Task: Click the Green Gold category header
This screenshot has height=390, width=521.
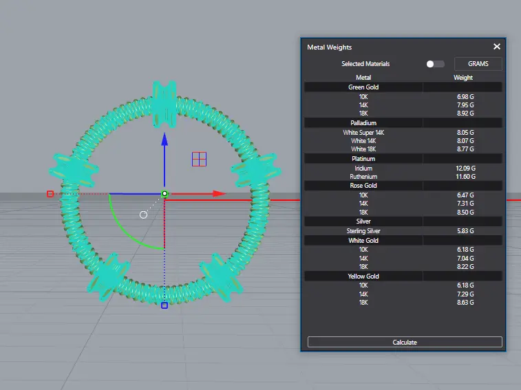Action: click(363, 87)
